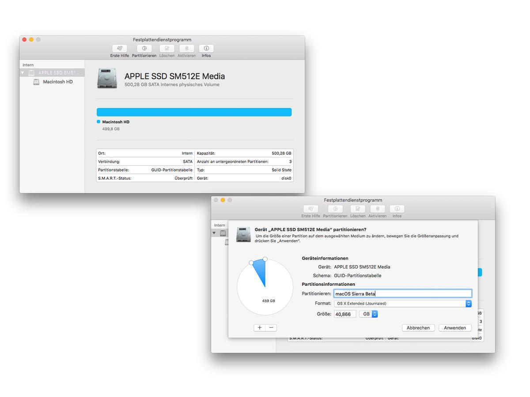Click the Größe field showing 40,866
Viewport: 530px width, 397px height.
pos(345,314)
